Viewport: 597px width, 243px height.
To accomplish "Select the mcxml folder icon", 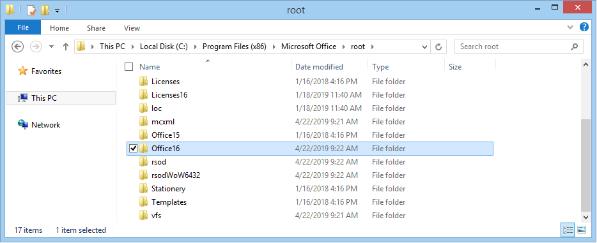I will pos(144,121).
